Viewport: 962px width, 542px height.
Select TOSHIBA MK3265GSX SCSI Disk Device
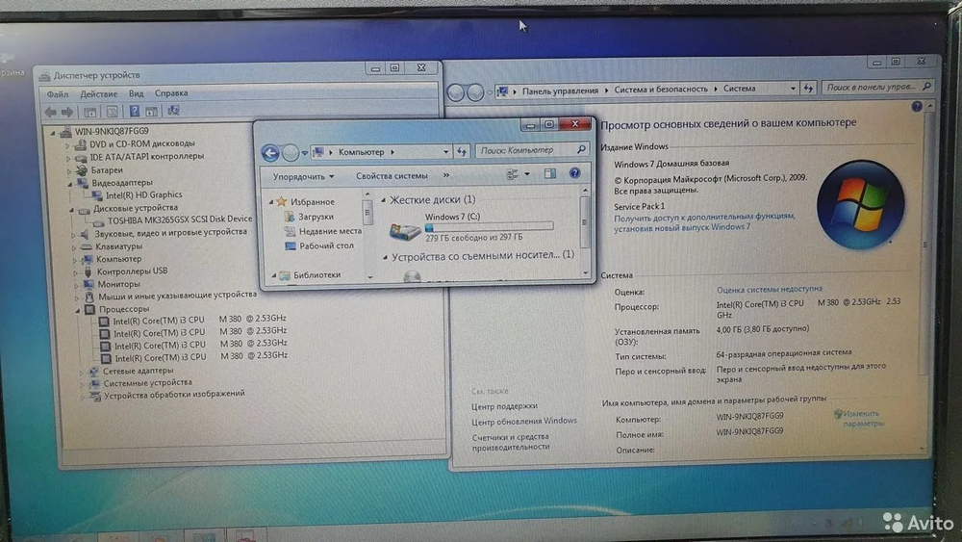pyautogui.click(x=172, y=219)
